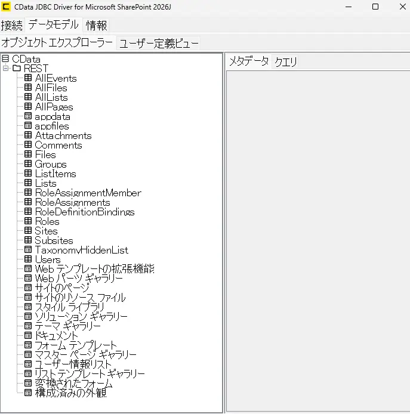Choose the サイトのページ entry
Image resolution: width=410 pixels, height=414 pixels.
pos(62,288)
